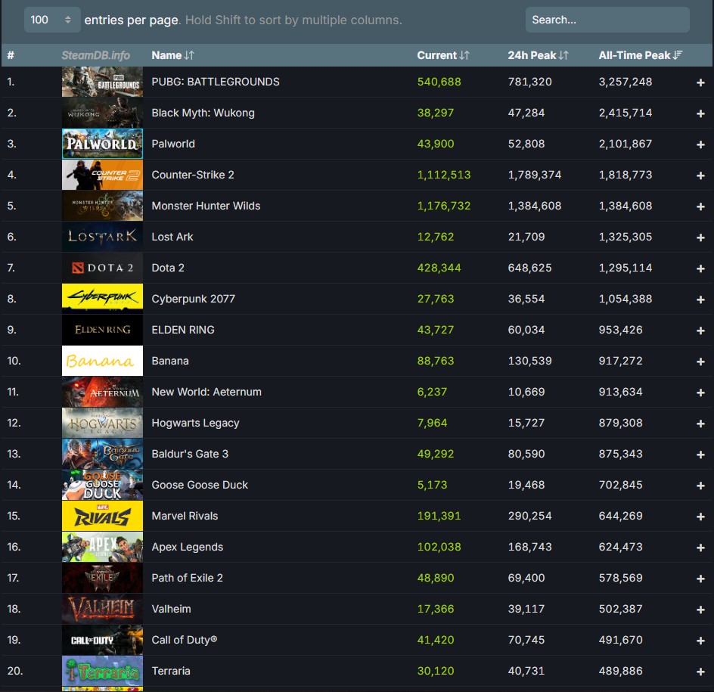This screenshot has width=714, height=692.
Task: Click the Palworld game thumbnail
Action: tap(102, 144)
